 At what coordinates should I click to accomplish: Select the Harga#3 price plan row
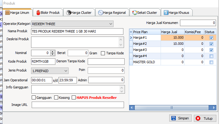[173, 50]
